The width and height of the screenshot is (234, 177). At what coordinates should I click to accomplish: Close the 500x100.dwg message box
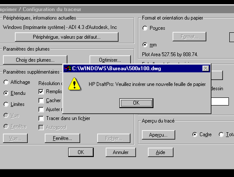(206, 69)
